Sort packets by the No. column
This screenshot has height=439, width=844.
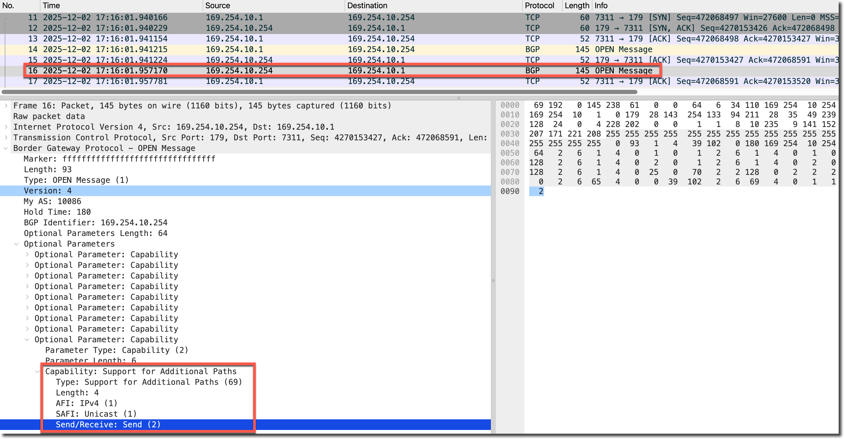(x=9, y=6)
